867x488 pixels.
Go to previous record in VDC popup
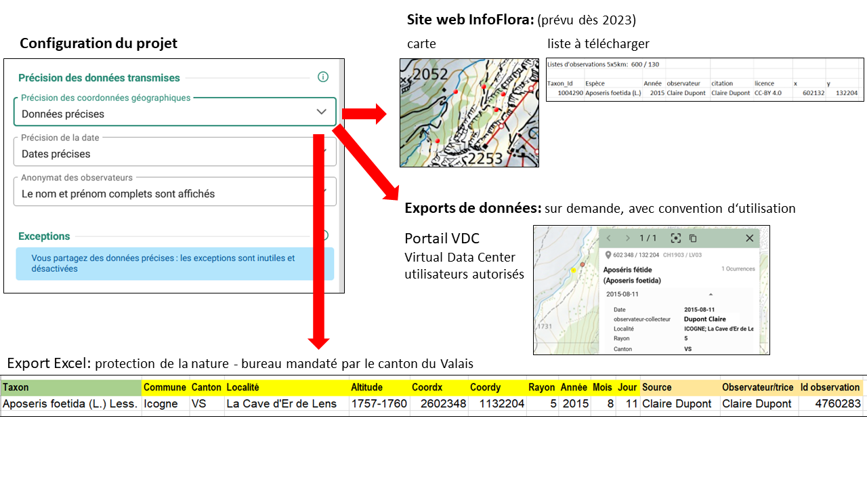pos(608,238)
